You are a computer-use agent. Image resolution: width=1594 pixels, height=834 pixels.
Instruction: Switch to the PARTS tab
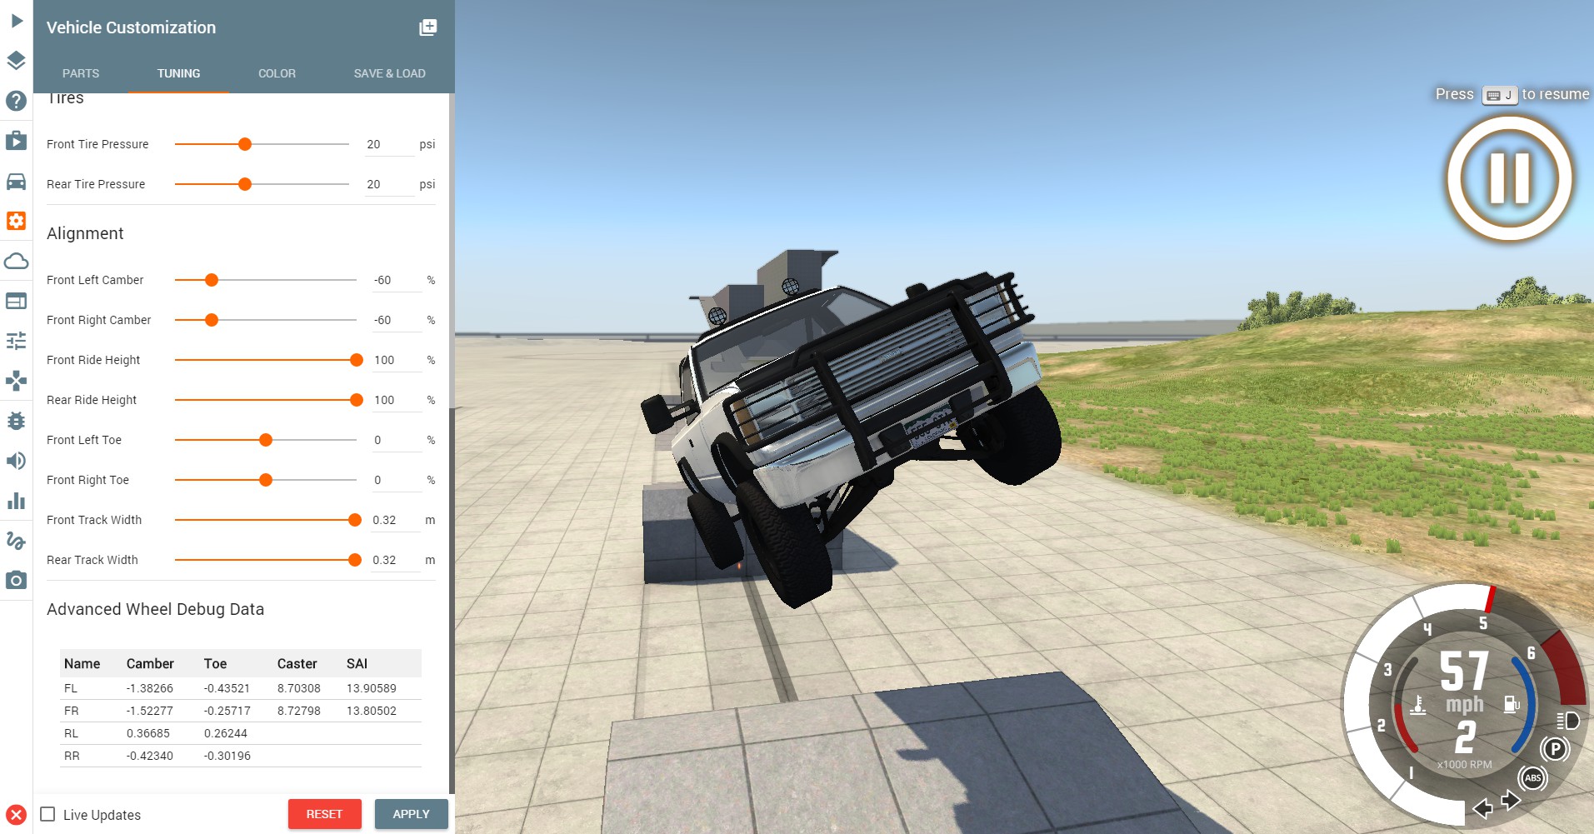click(81, 73)
